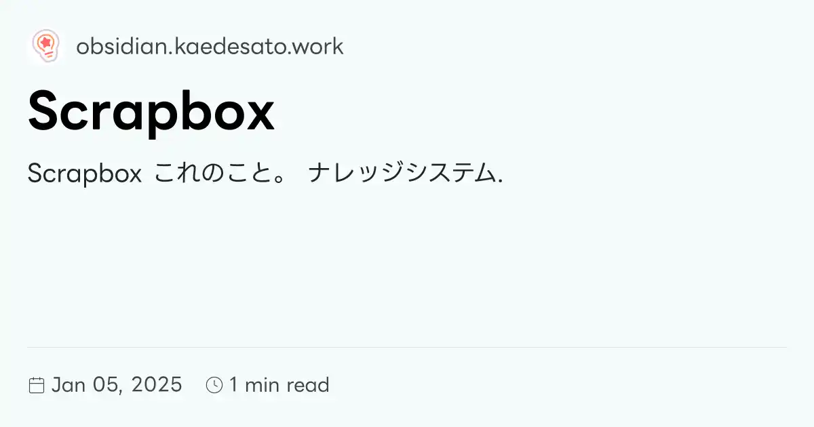Screen dimensions: 814x427
Task: Click the word "read" at the bottom
Action: point(308,385)
